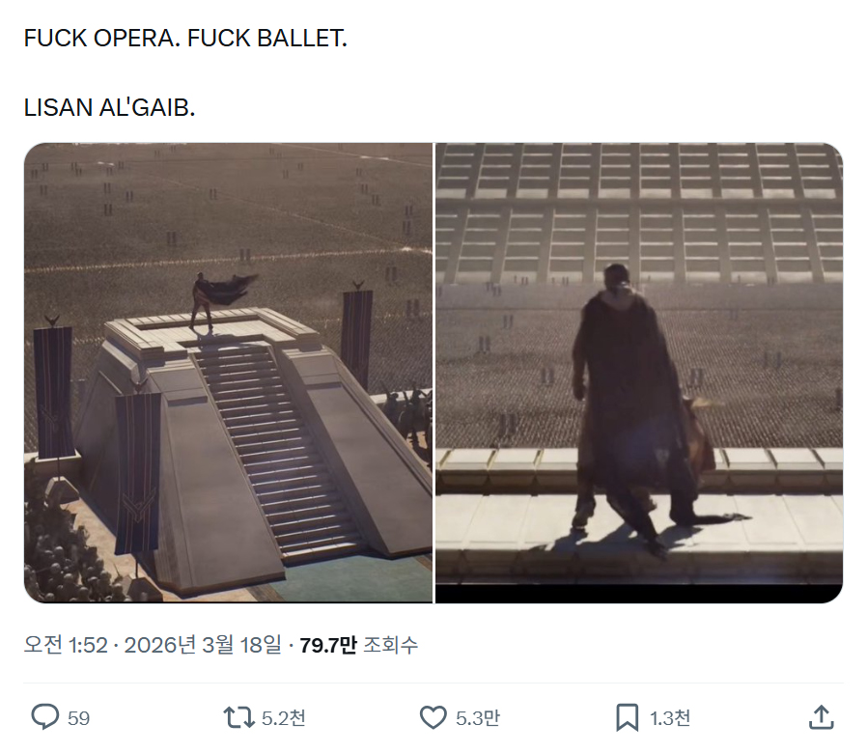867x753 pixels.
Task: Click the caped figure atop the pyramid
Action: click(x=221, y=300)
